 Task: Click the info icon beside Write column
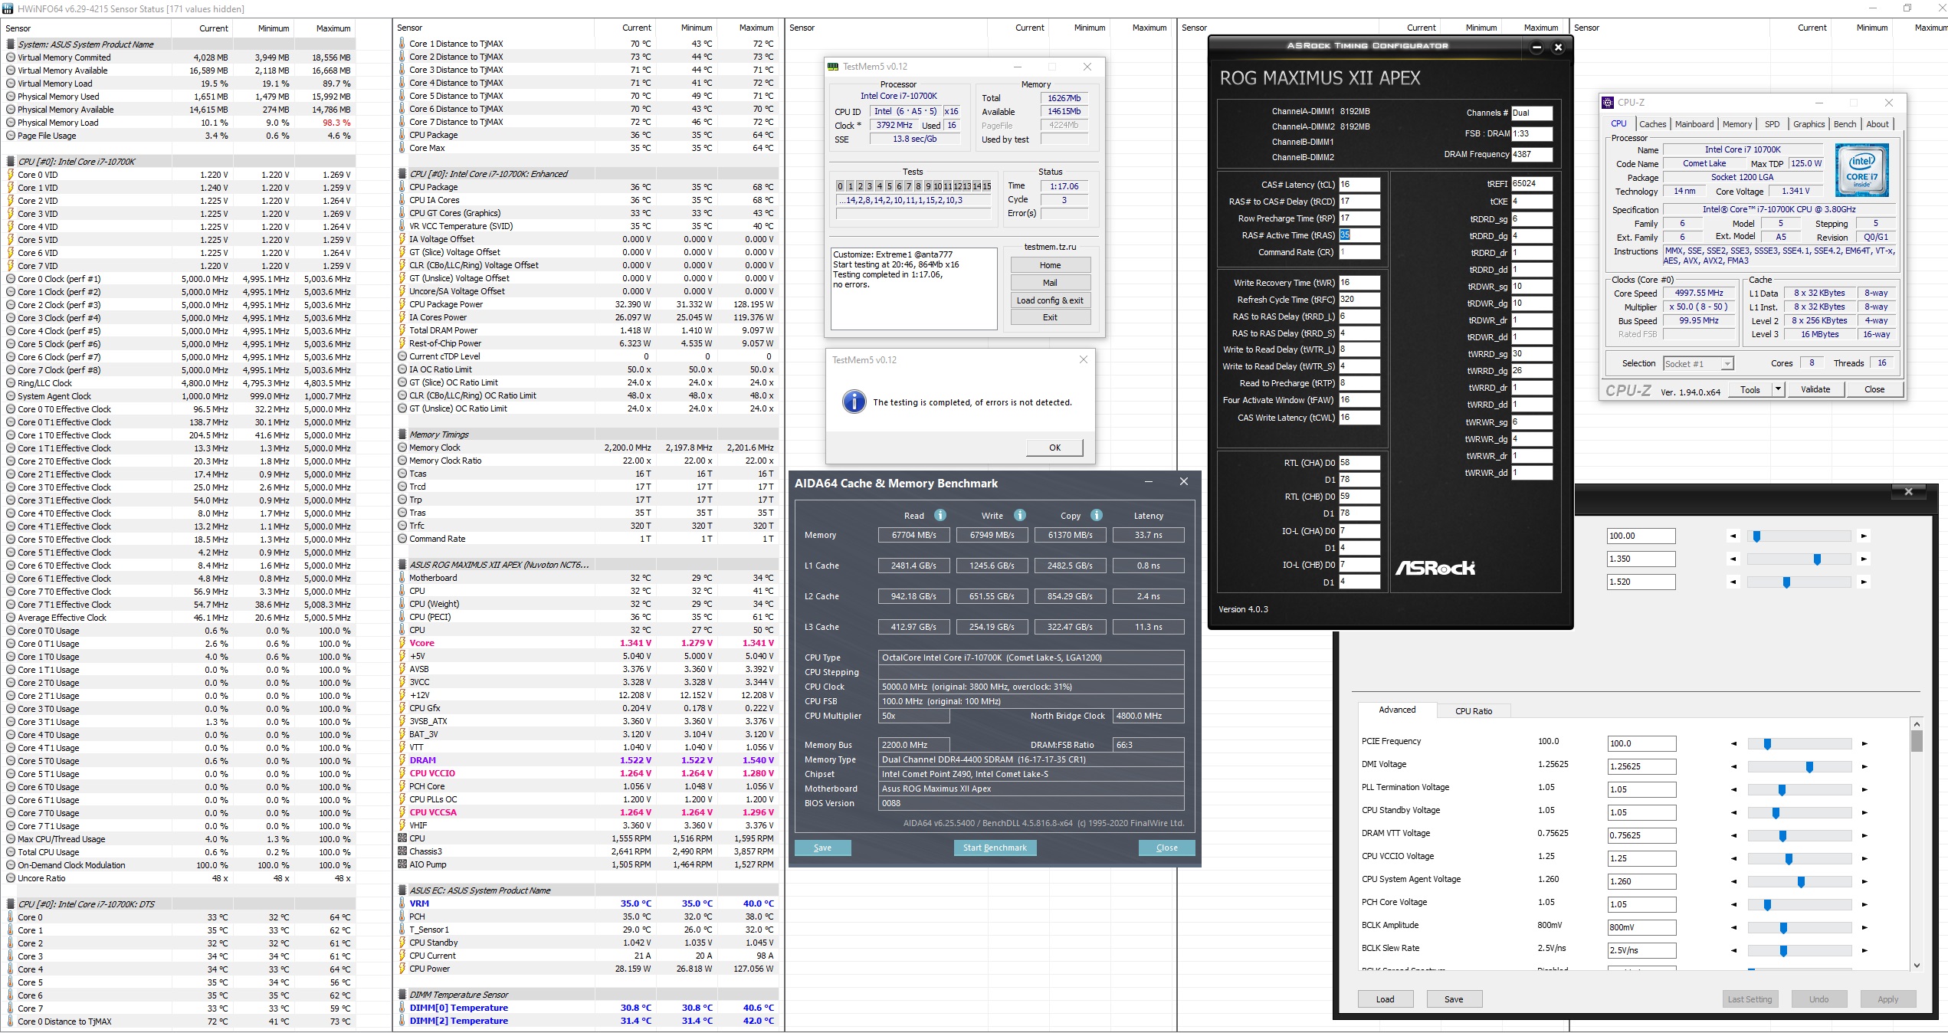pos(1020,515)
